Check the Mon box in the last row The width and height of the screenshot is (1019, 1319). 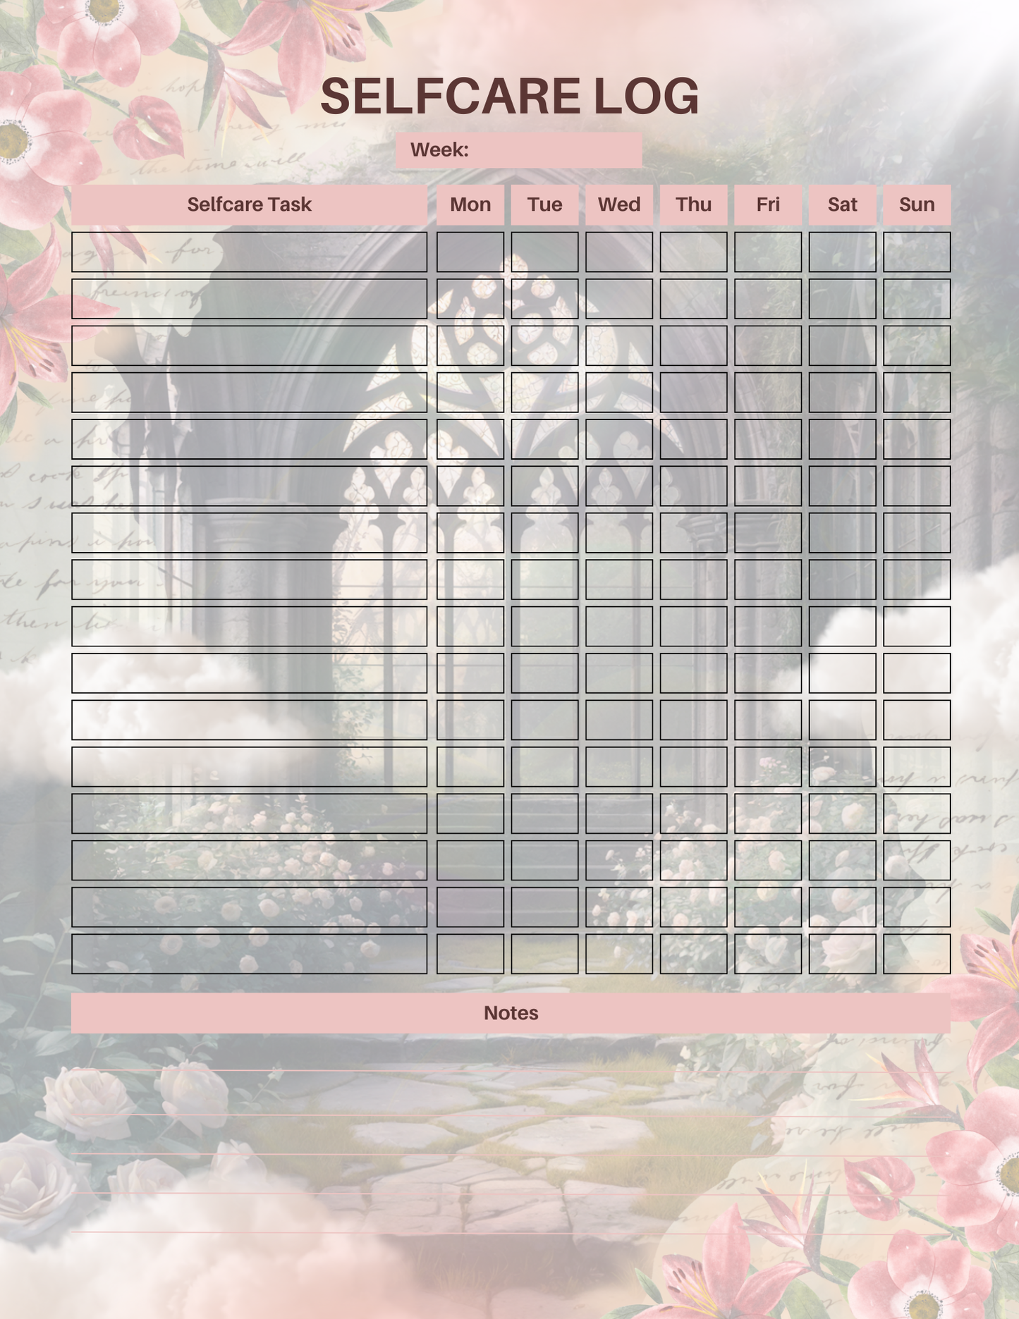(470, 954)
